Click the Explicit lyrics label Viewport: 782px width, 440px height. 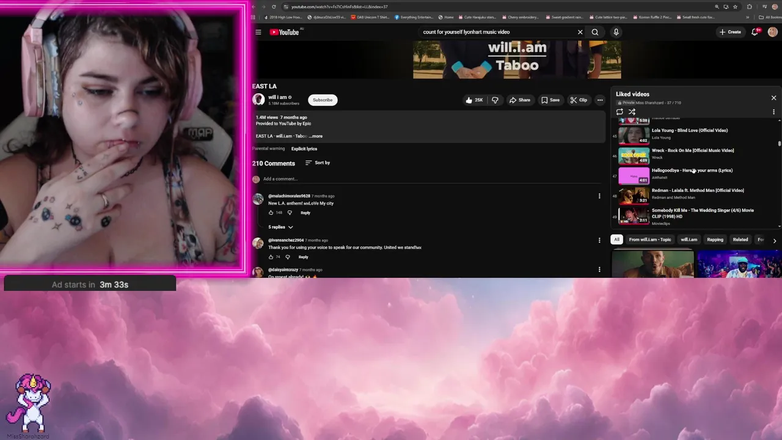pos(304,148)
